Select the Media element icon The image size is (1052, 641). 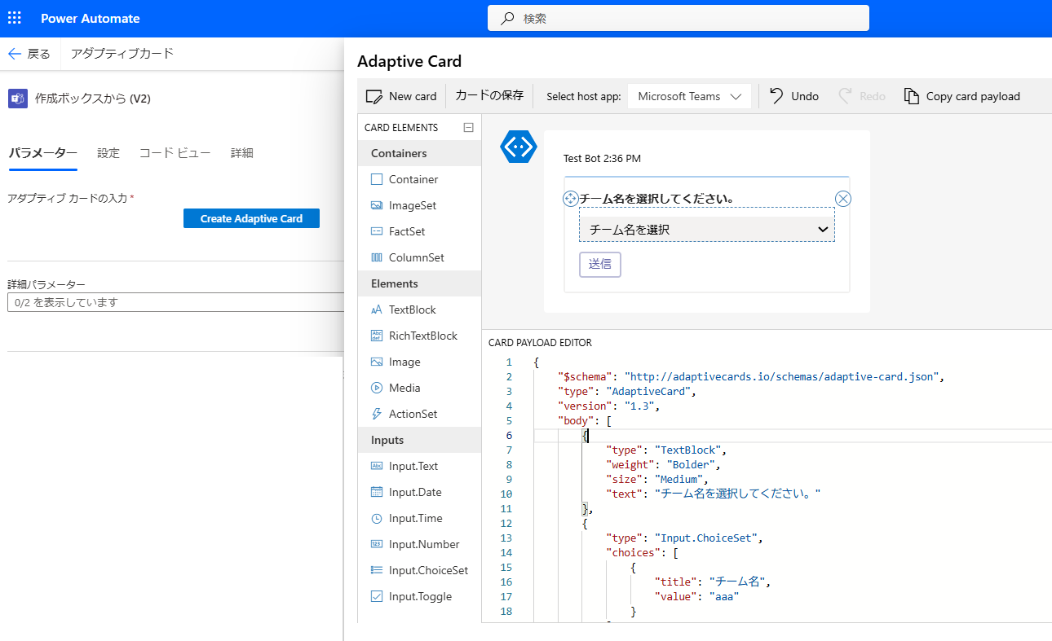pyautogui.click(x=377, y=388)
